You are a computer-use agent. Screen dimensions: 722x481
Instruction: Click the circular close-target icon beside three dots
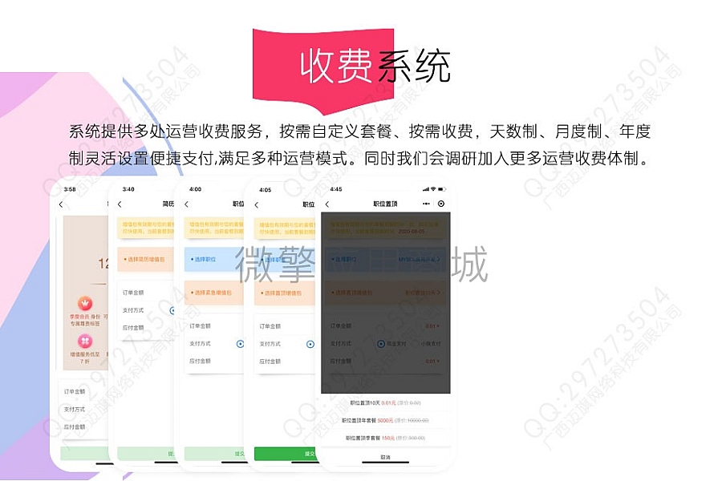tap(441, 204)
